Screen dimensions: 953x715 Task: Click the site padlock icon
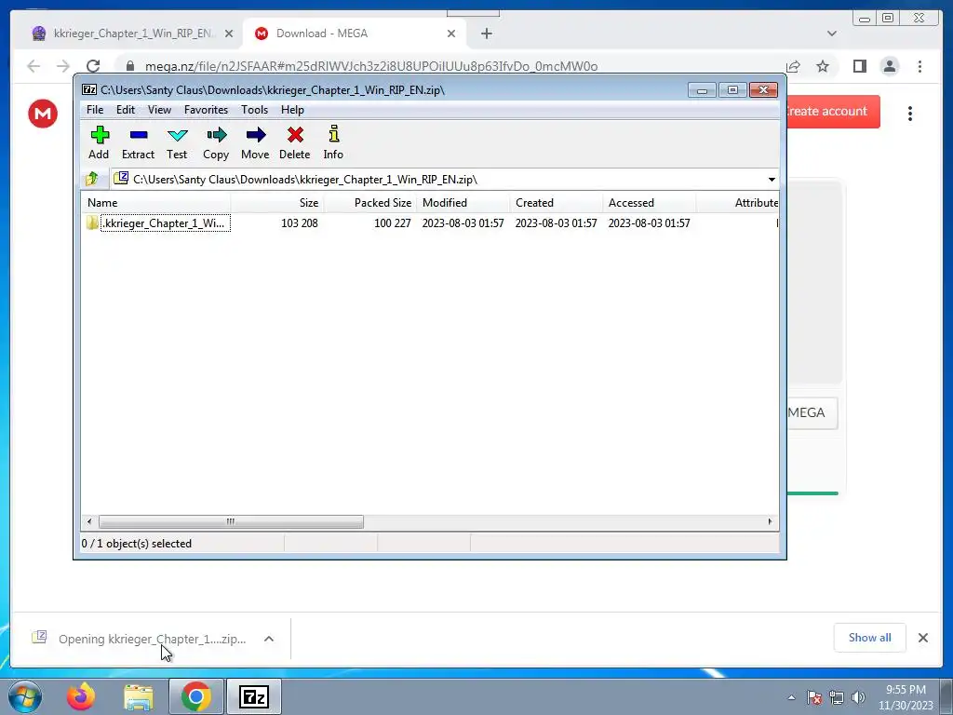click(x=129, y=66)
